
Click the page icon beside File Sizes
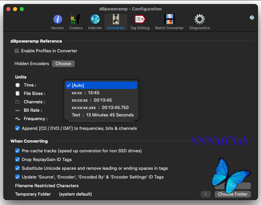17,93
